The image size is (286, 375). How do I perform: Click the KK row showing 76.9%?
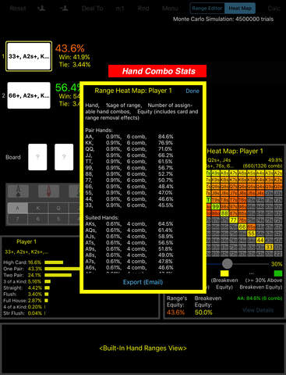coord(129,143)
